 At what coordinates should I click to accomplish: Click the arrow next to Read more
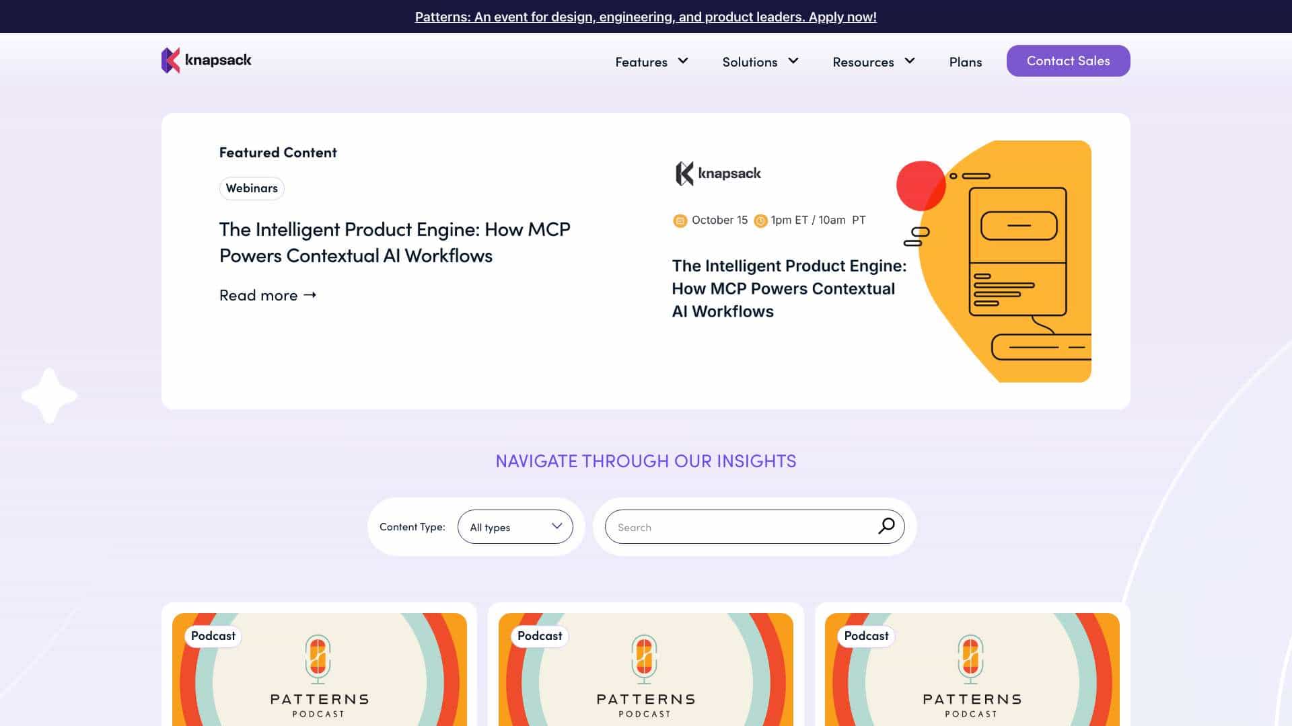(x=310, y=295)
